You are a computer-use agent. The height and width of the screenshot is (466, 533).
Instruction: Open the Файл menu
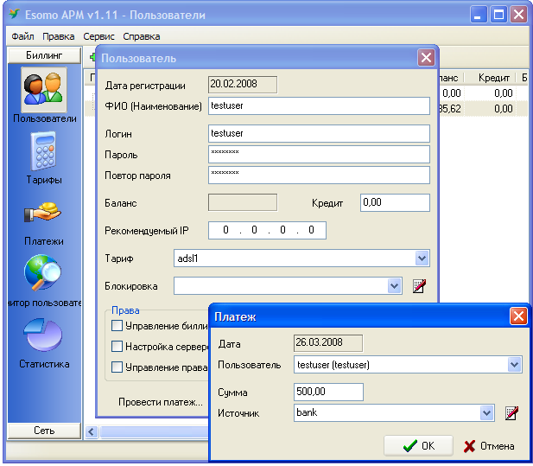point(22,36)
